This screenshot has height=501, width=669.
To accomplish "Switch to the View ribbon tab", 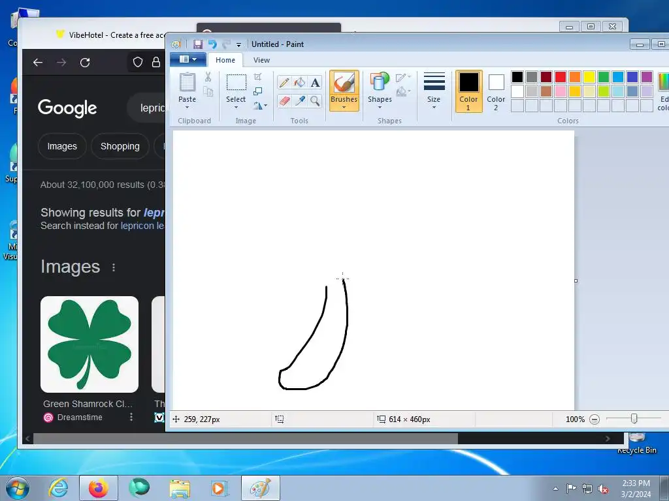I will pyautogui.click(x=261, y=60).
